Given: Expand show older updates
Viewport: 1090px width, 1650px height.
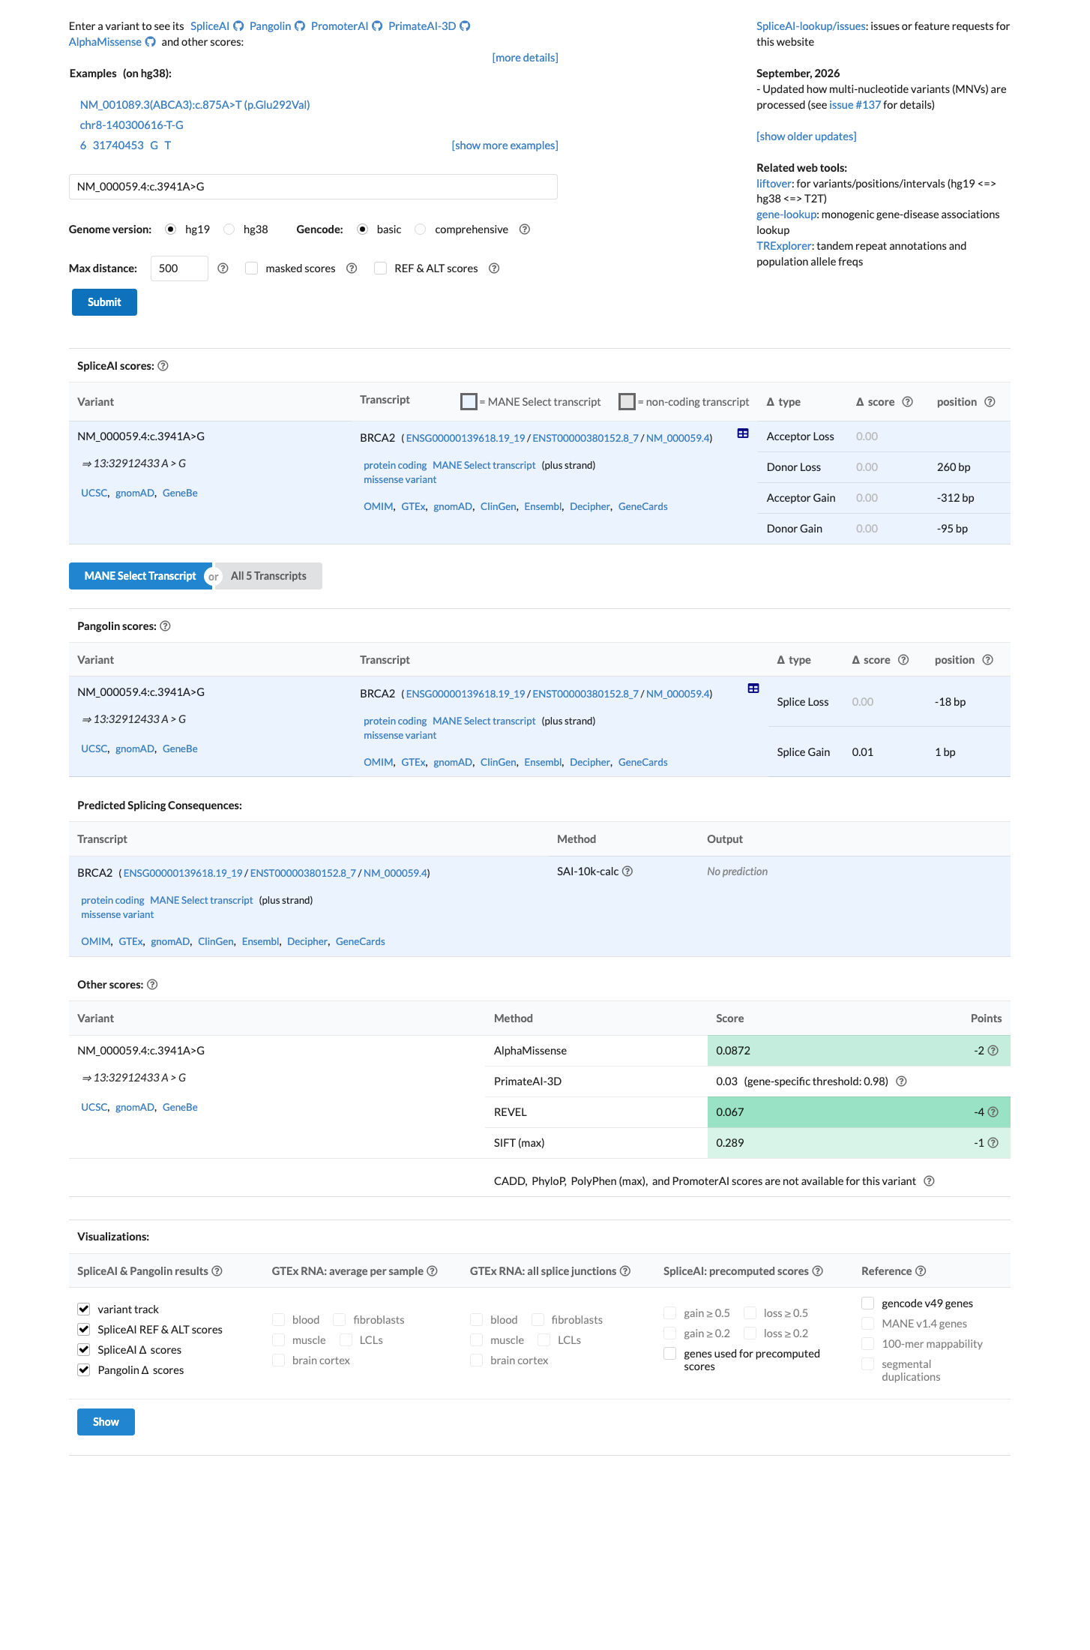Looking at the screenshot, I should point(806,136).
